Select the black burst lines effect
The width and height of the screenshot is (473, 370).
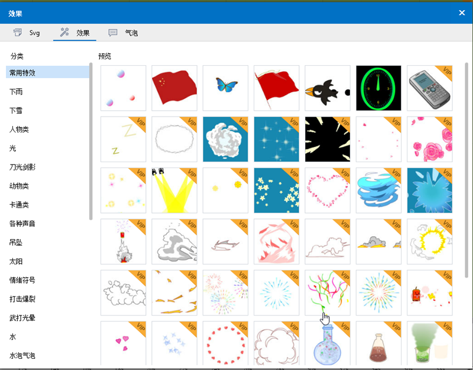(x=328, y=139)
